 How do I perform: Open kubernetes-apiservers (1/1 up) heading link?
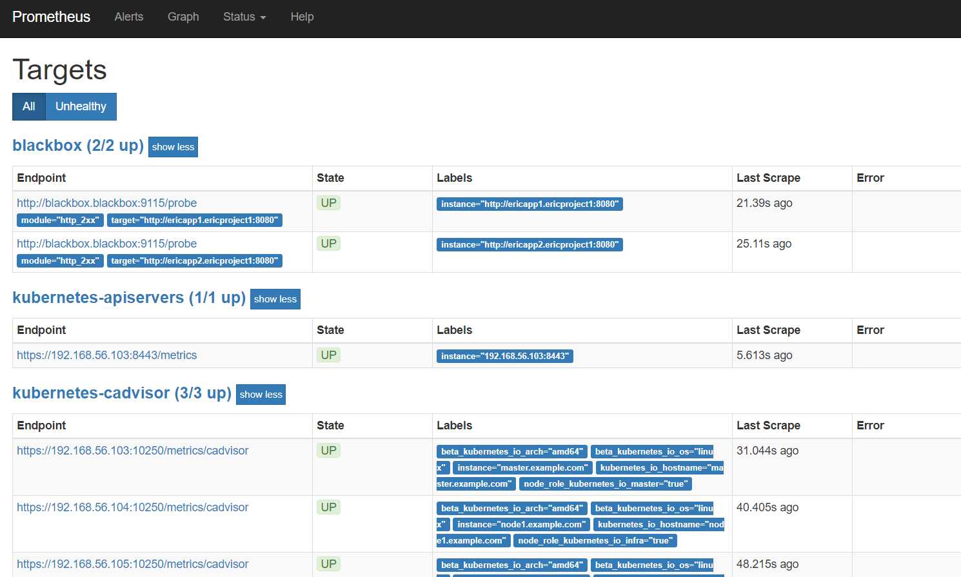click(x=129, y=298)
